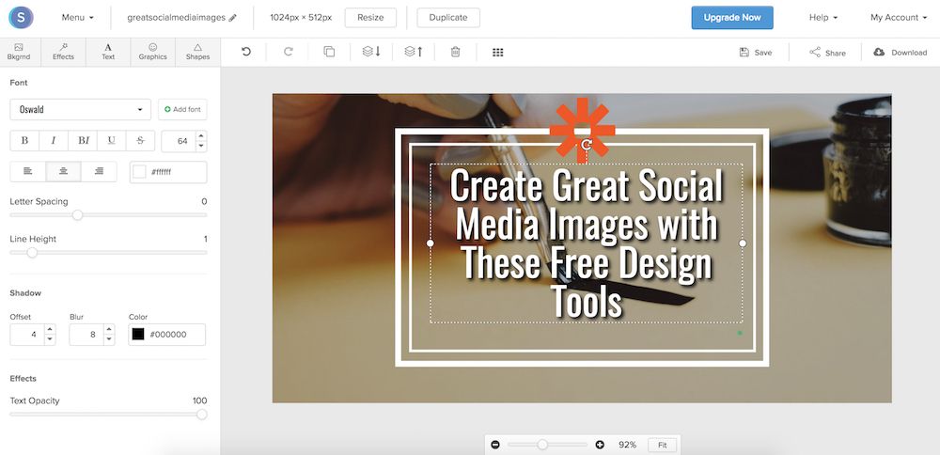940x455 pixels.
Task: Expand the Menu dropdown
Action: (77, 18)
